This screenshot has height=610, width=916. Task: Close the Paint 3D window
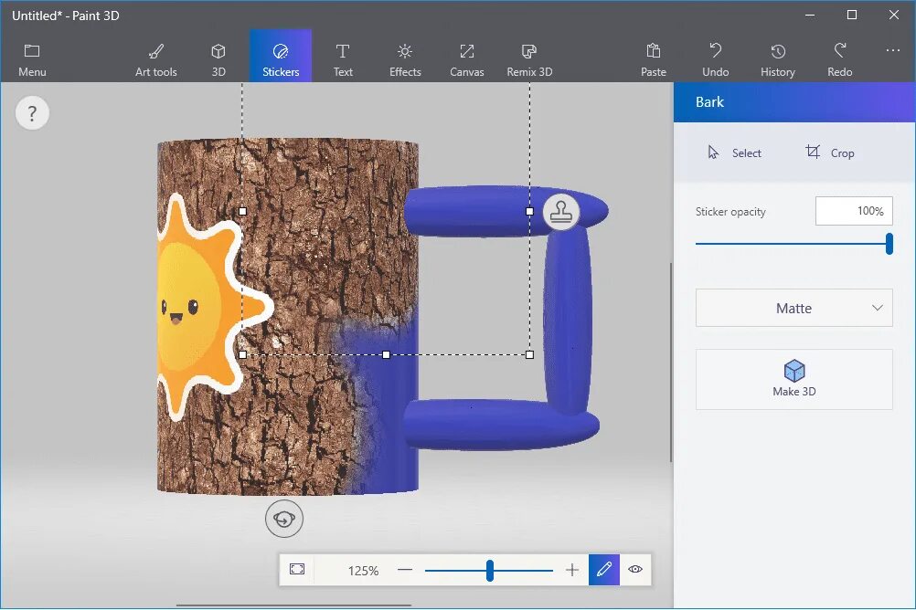[894, 16]
